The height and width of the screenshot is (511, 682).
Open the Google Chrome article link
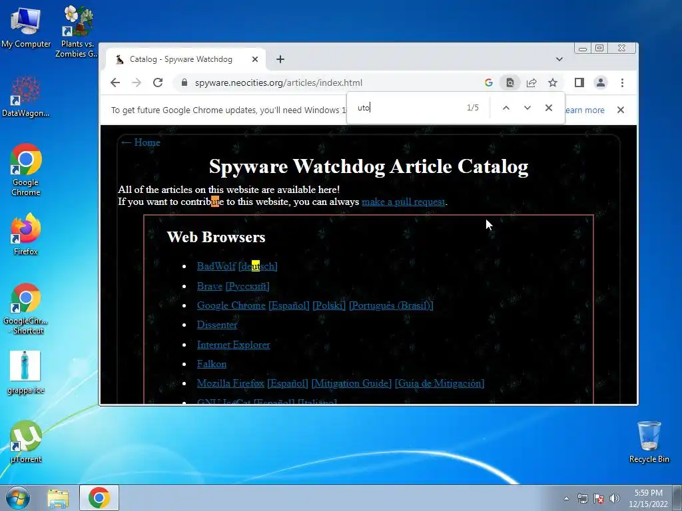(x=231, y=305)
